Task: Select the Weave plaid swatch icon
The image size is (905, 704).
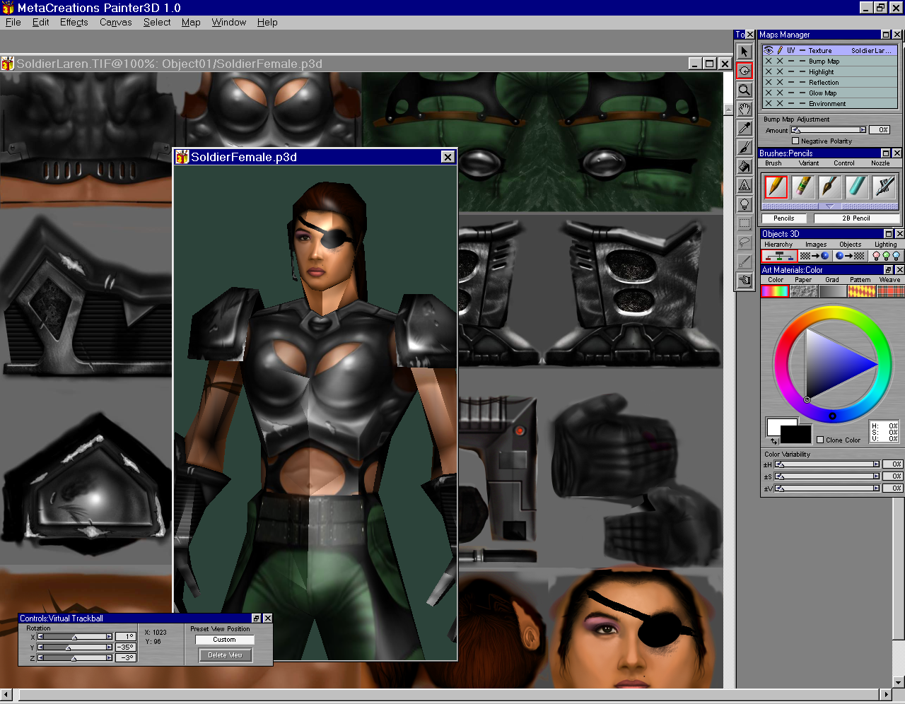Action: pyautogui.click(x=890, y=291)
